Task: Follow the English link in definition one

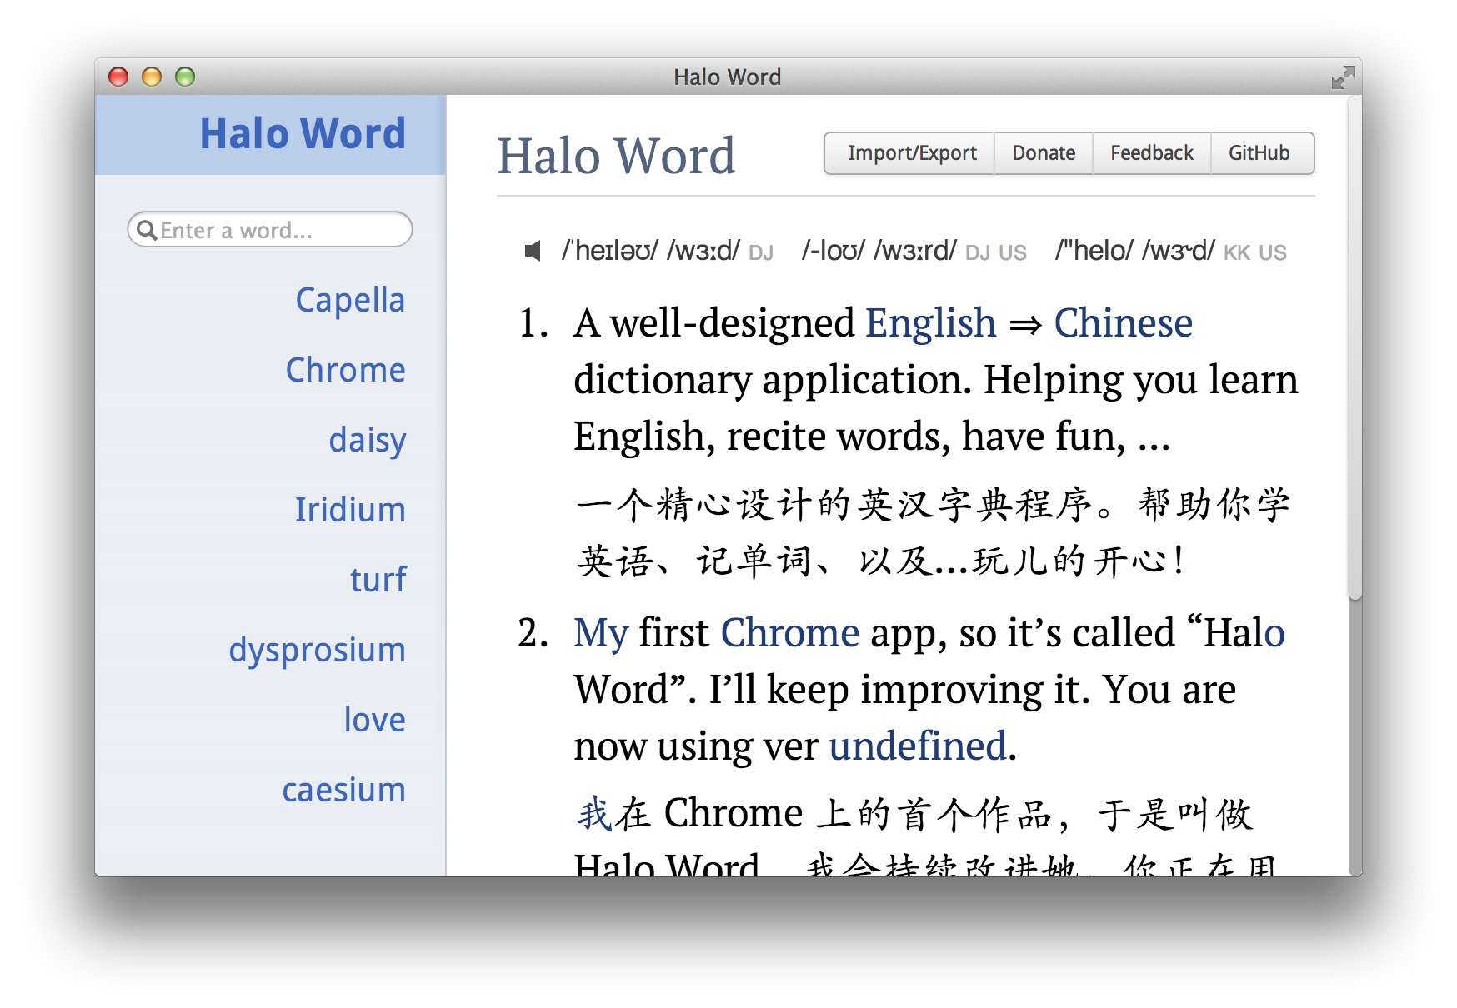Action: click(x=930, y=322)
